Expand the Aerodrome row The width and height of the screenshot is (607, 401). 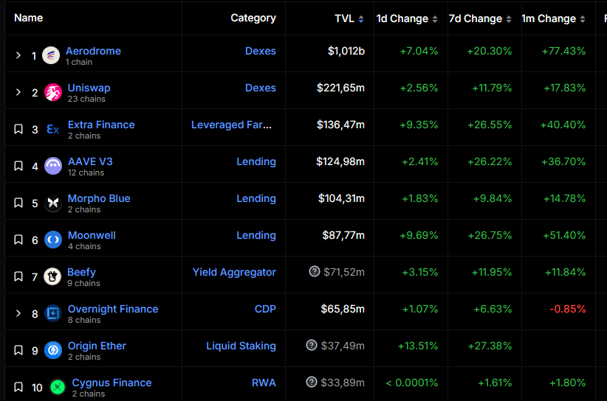click(18, 55)
